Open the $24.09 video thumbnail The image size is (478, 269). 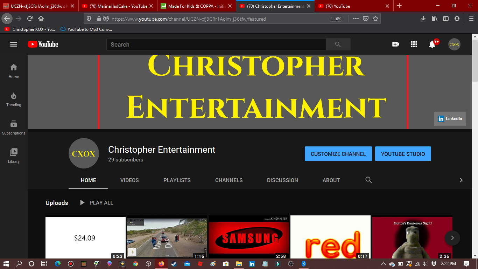click(x=85, y=237)
